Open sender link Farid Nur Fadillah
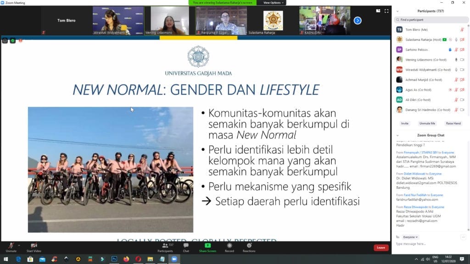 tap(415, 195)
